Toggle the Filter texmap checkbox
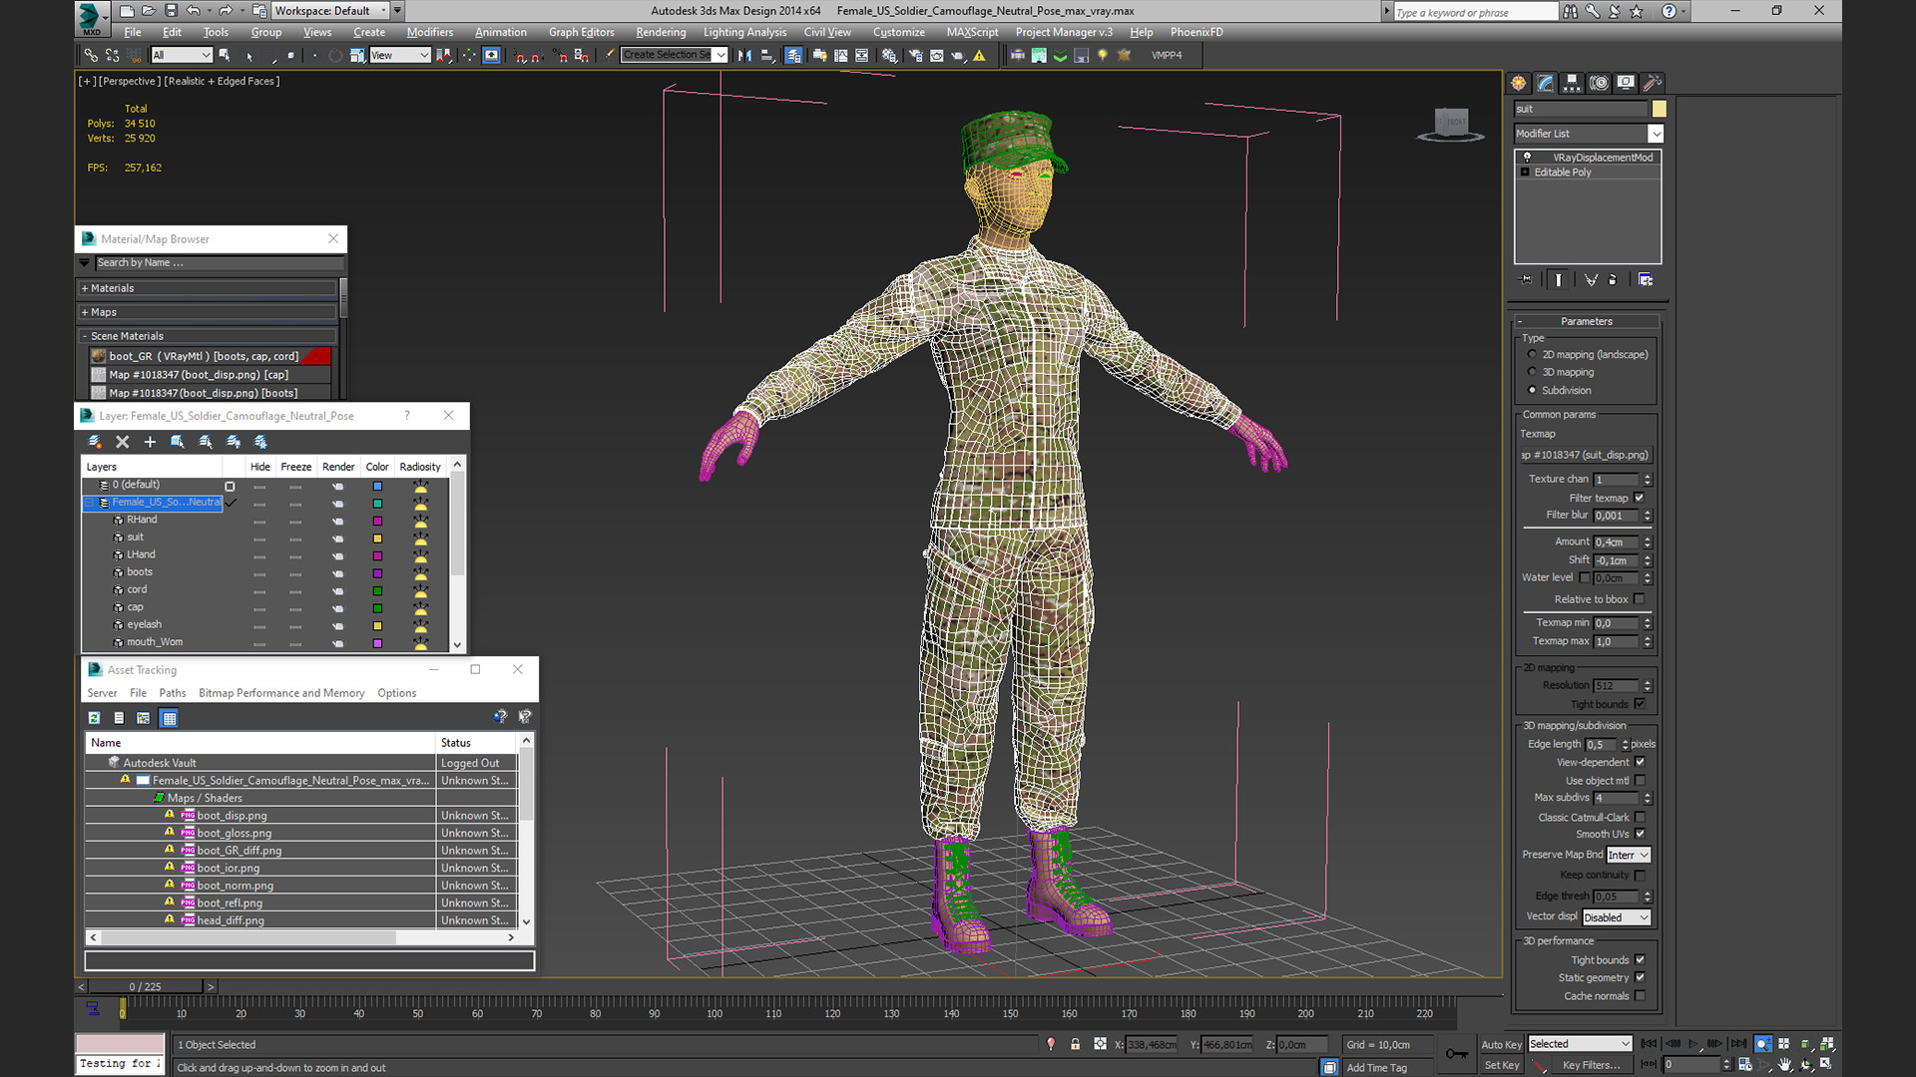This screenshot has width=1916, height=1077. (x=1639, y=498)
